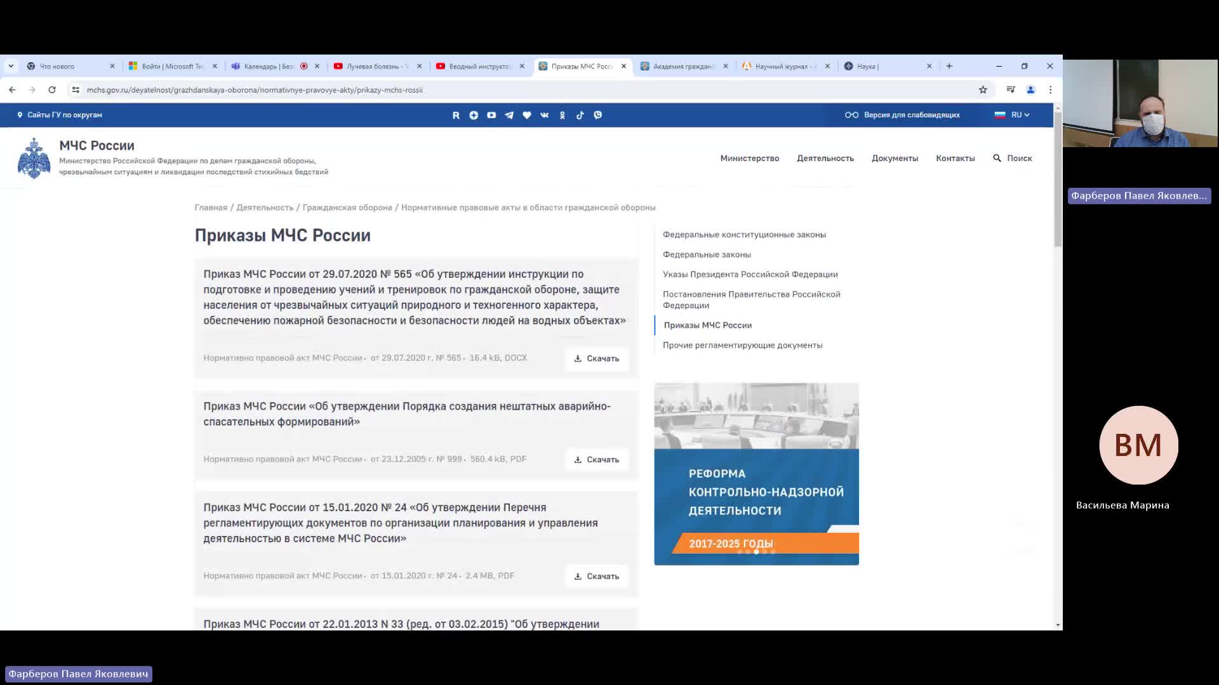View site information icon in address bar

coord(76,90)
